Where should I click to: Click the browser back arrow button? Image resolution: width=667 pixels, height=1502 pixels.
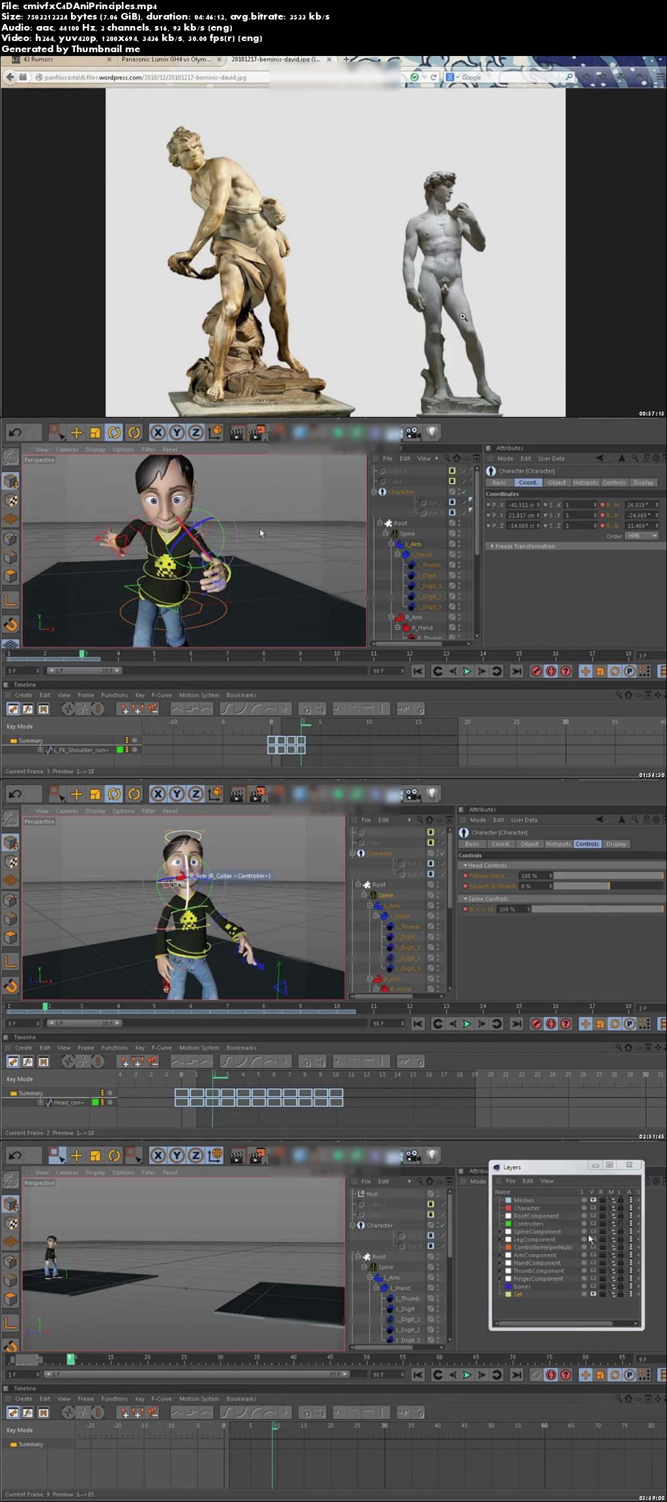(10, 77)
